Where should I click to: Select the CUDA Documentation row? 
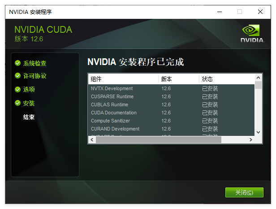(171, 113)
